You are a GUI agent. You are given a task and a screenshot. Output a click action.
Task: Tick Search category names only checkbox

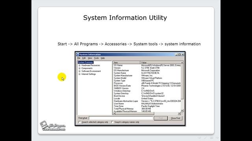tap(112, 122)
